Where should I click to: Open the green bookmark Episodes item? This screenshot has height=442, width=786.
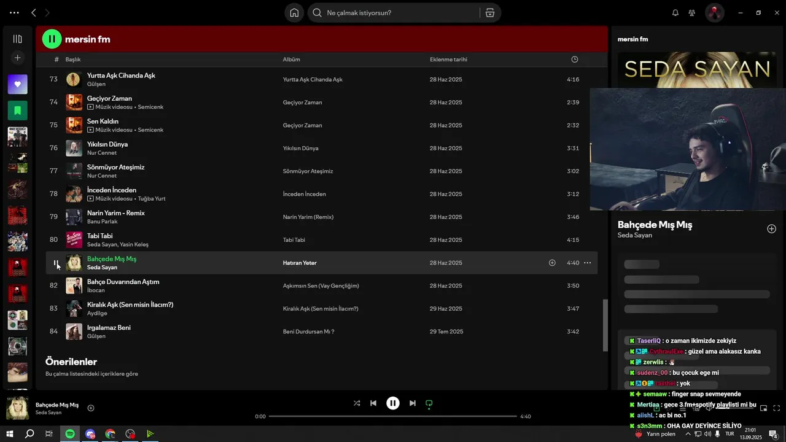tap(17, 110)
